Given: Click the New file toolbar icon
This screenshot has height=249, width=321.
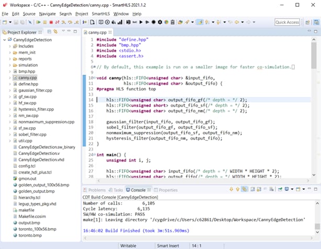Looking at the screenshot, I should (5, 22).
